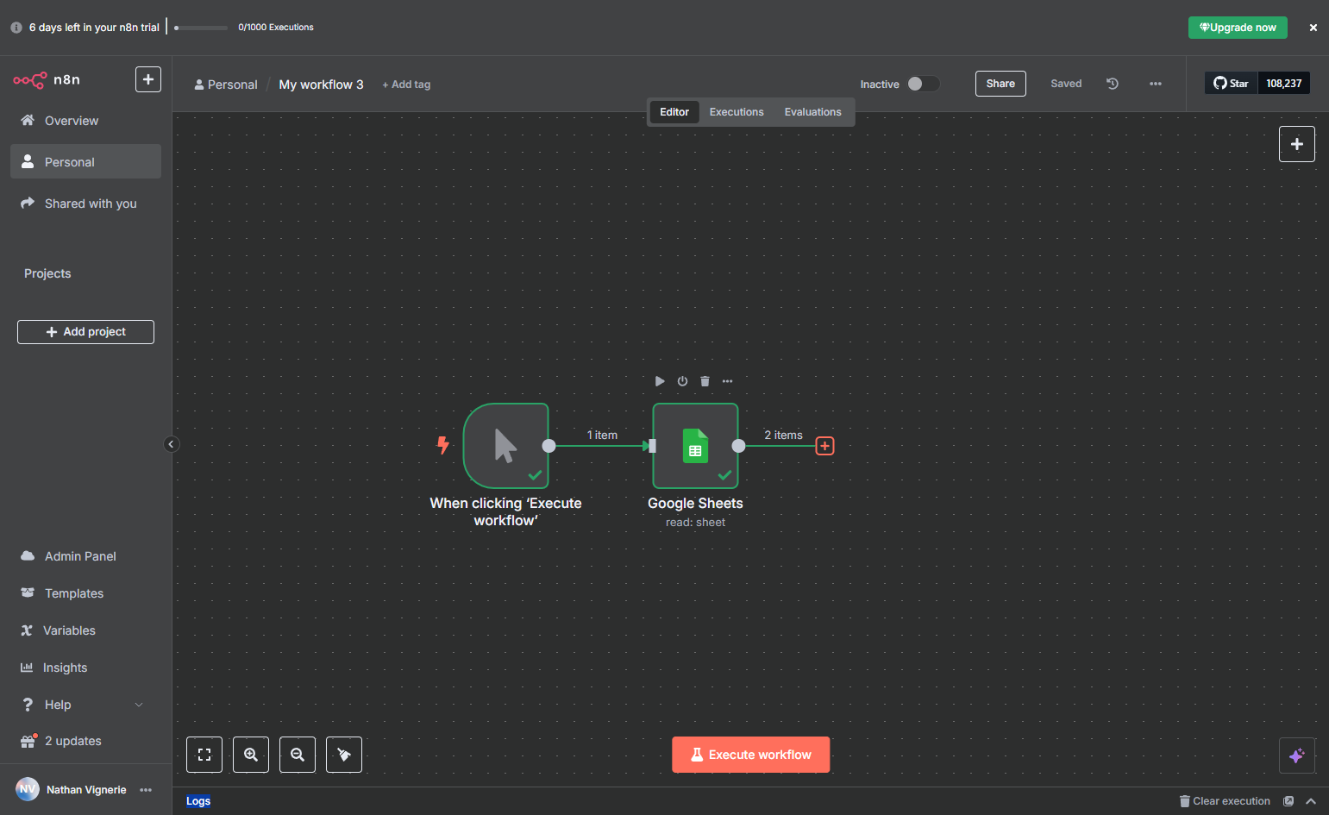Click Clear execution in logs bar

click(1225, 801)
